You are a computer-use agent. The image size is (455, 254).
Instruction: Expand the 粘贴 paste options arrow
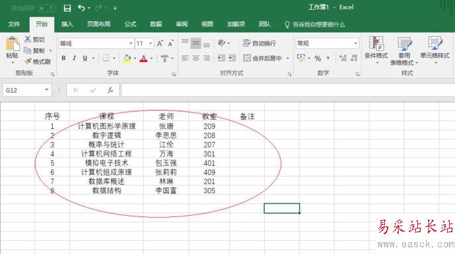[13, 63]
